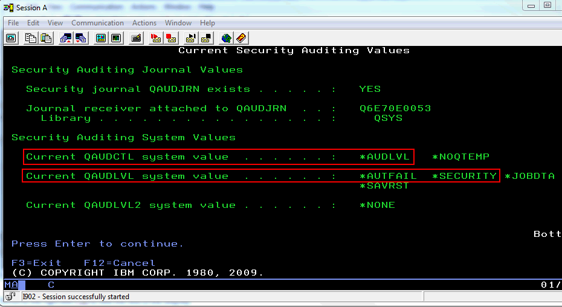The height and width of the screenshot is (307, 562).
Task: Click the Print Screen toolbar icon
Action: tap(11, 38)
